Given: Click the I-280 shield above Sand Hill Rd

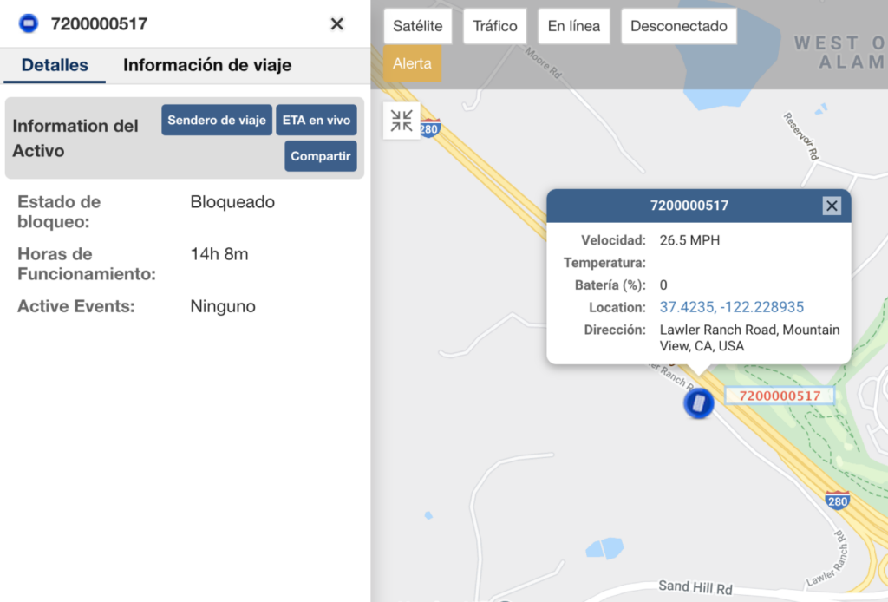Looking at the screenshot, I should pyautogui.click(x=837, y=500).
